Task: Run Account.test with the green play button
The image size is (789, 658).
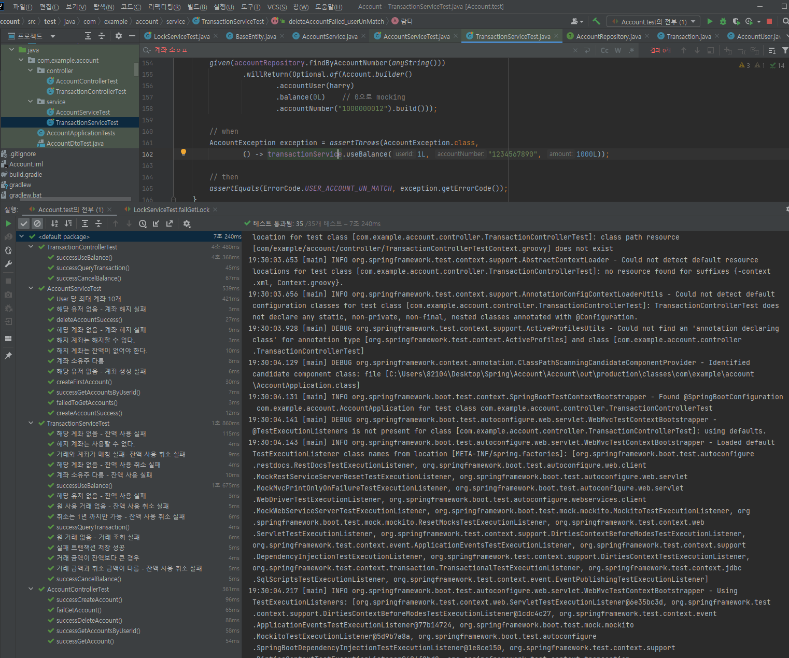Action: pos(710,21)
